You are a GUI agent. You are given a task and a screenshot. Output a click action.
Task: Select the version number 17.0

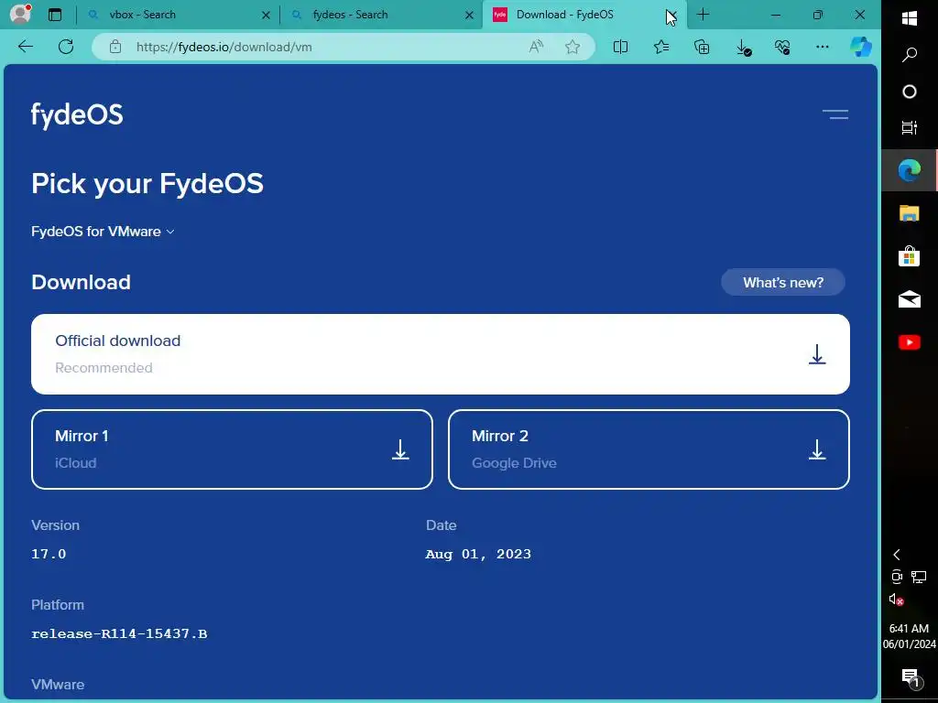coord(49,554)
